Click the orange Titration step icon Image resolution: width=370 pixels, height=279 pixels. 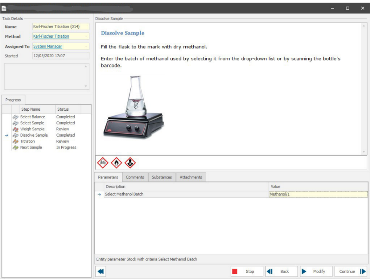[x=15, y=142]
